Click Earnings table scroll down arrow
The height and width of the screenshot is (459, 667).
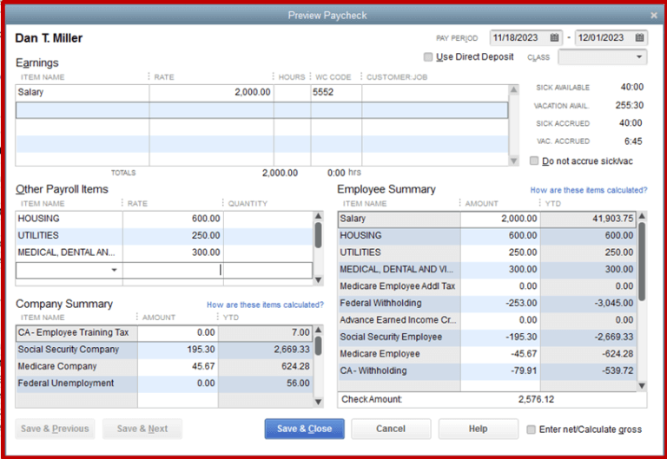point(514,161)
